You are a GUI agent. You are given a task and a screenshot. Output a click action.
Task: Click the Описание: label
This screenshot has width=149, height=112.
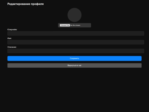coord(12,47)
